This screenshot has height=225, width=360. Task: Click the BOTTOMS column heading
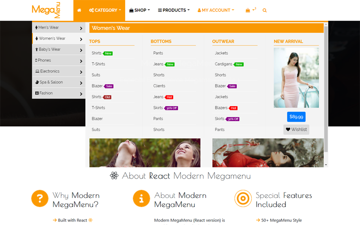coord(161,41)
